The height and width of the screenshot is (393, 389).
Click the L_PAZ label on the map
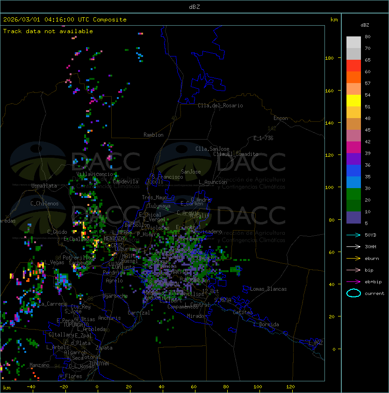(x=316, y=343)
